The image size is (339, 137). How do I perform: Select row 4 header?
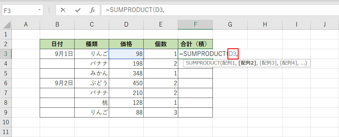[6, 63]
